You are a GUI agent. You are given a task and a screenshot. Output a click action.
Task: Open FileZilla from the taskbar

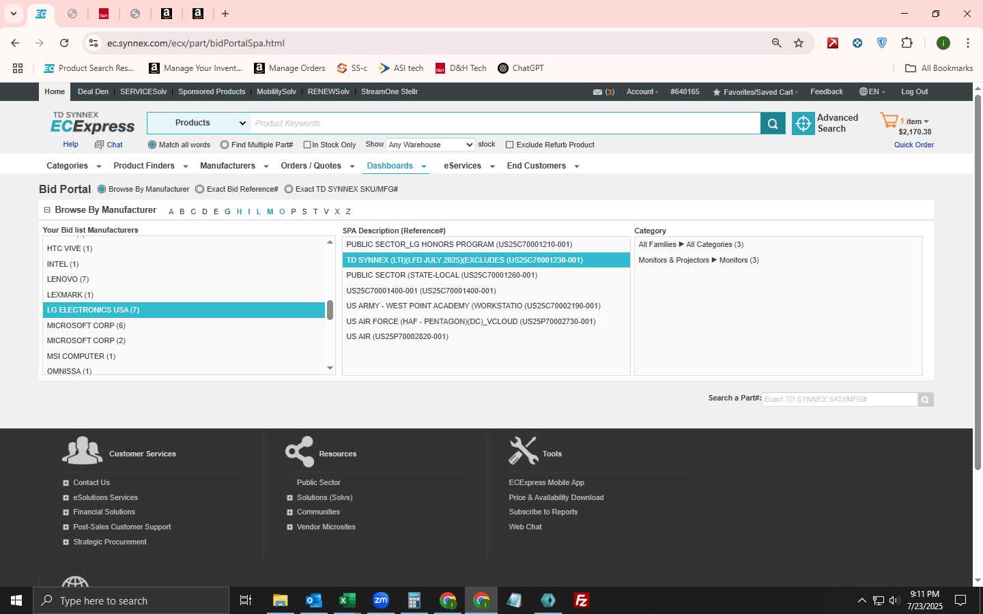click(582, 600)
